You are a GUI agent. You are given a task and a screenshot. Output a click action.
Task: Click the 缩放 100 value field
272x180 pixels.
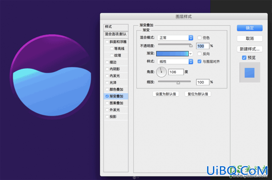point(203,82)
